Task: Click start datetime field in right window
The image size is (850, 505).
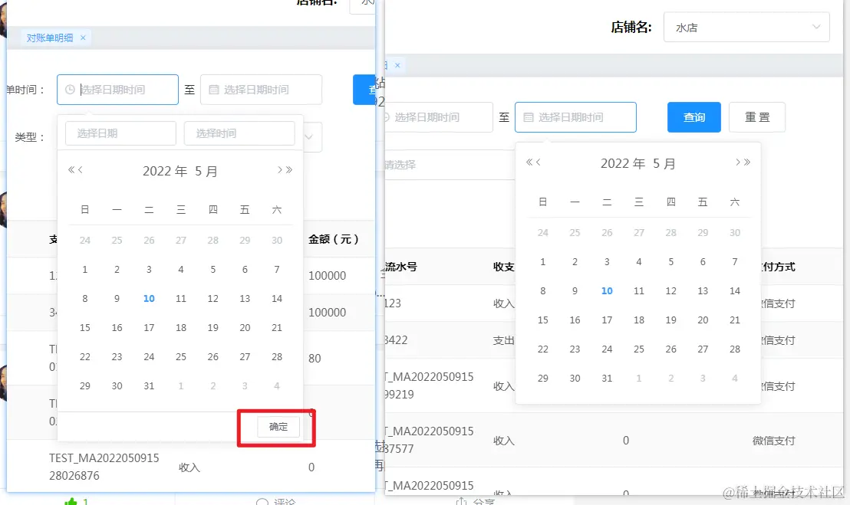Action: 437,117
